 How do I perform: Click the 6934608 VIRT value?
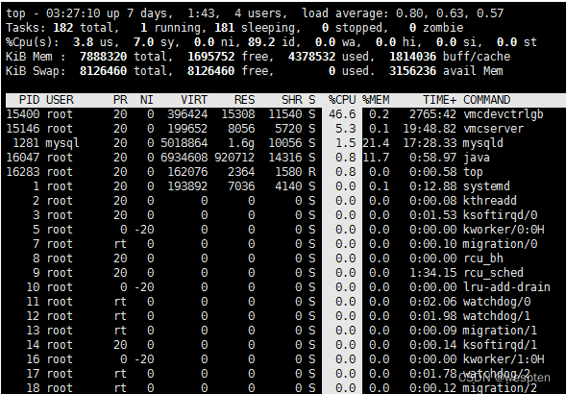[x=185, y=158]
